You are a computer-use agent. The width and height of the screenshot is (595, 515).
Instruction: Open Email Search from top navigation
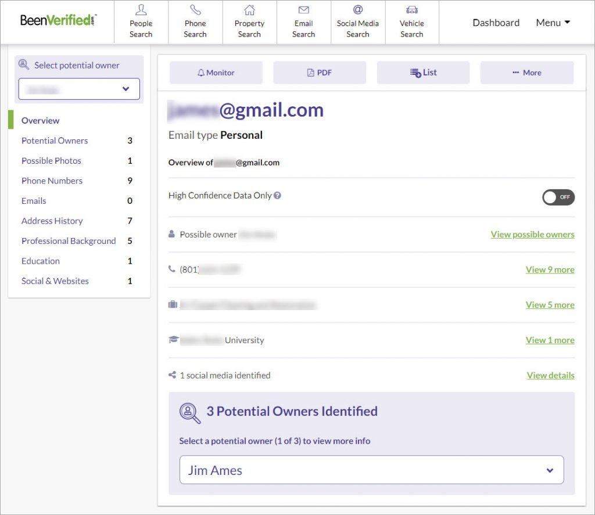point(303,22)
